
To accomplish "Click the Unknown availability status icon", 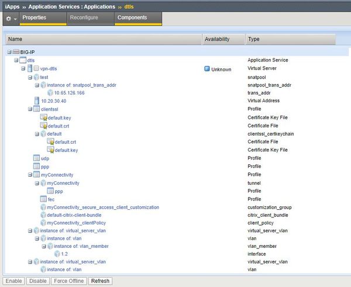I will click(207, 69).
